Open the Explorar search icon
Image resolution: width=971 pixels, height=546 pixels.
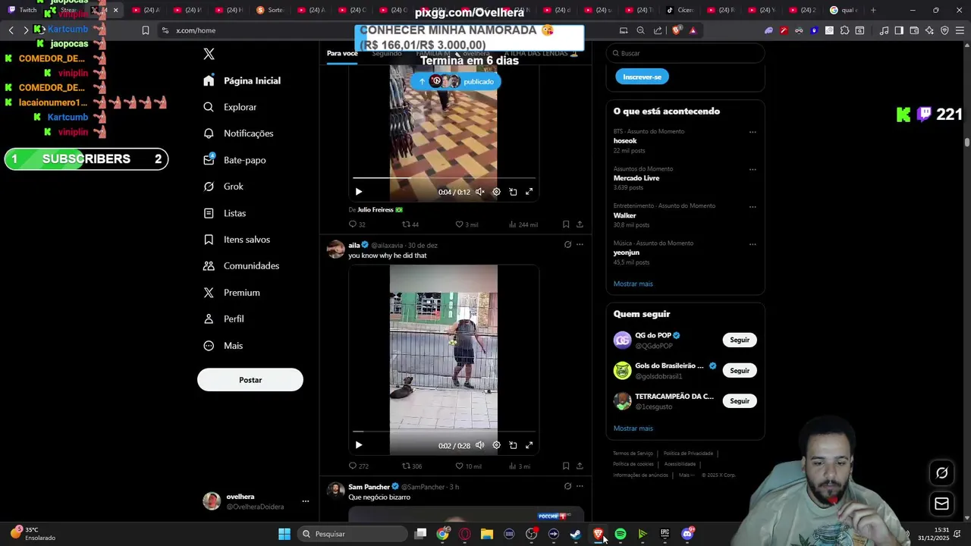click(x=209, y=107)
